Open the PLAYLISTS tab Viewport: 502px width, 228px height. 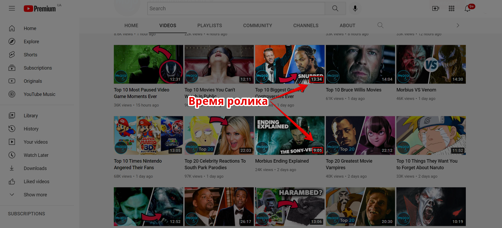point(210,26)
